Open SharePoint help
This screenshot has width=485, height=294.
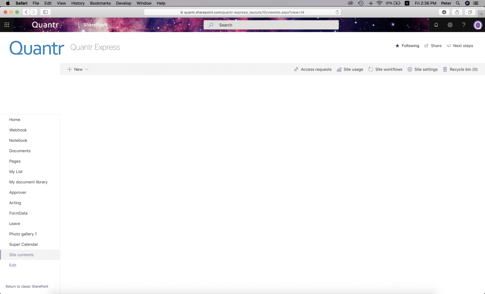[x=464, y=25]
